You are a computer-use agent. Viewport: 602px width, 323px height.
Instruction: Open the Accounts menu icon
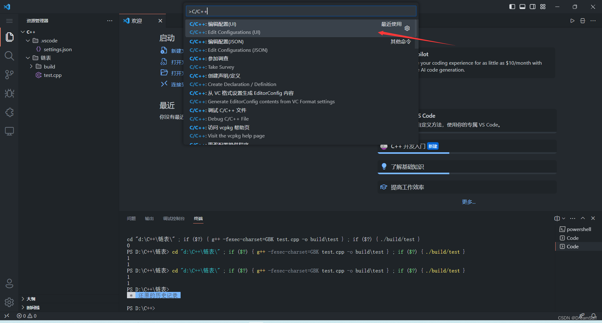(x=9, y=283)
